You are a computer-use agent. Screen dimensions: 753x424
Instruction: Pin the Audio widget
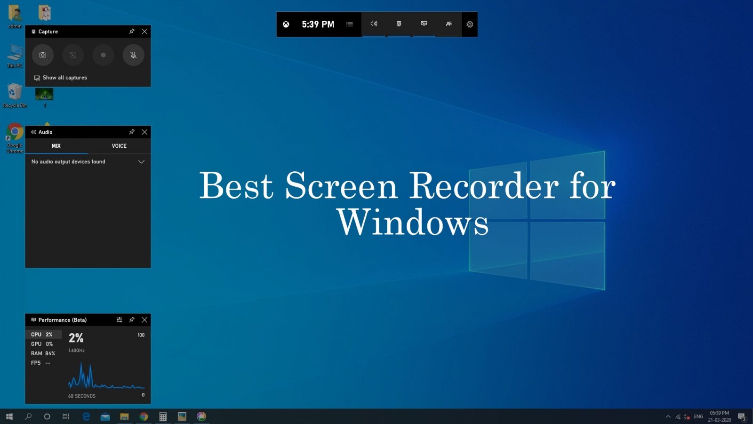132,132
